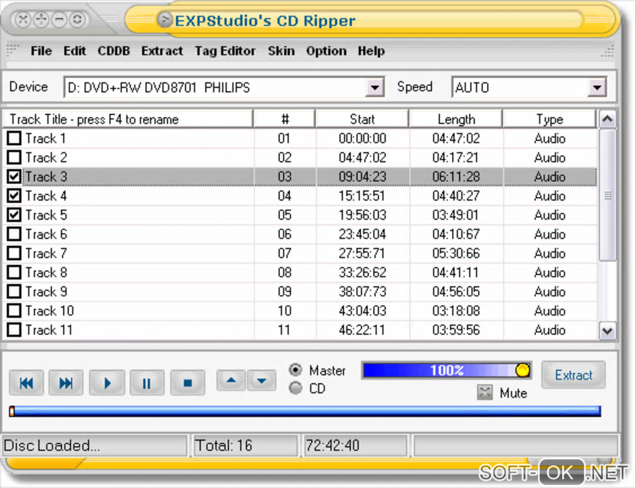
Task: Click the X button in title bar controls
Action: 23,19
